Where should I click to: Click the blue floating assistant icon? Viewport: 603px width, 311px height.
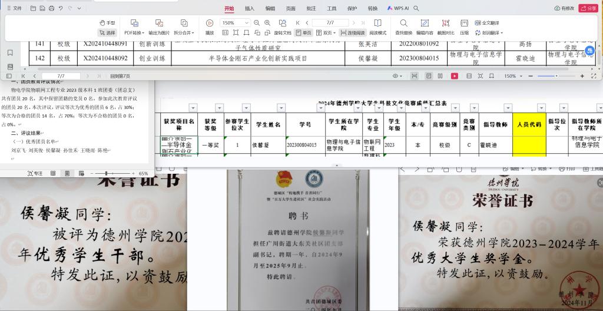589,51
